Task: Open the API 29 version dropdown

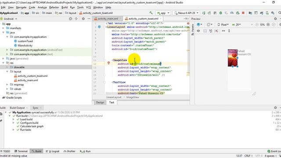Action: 237,25
